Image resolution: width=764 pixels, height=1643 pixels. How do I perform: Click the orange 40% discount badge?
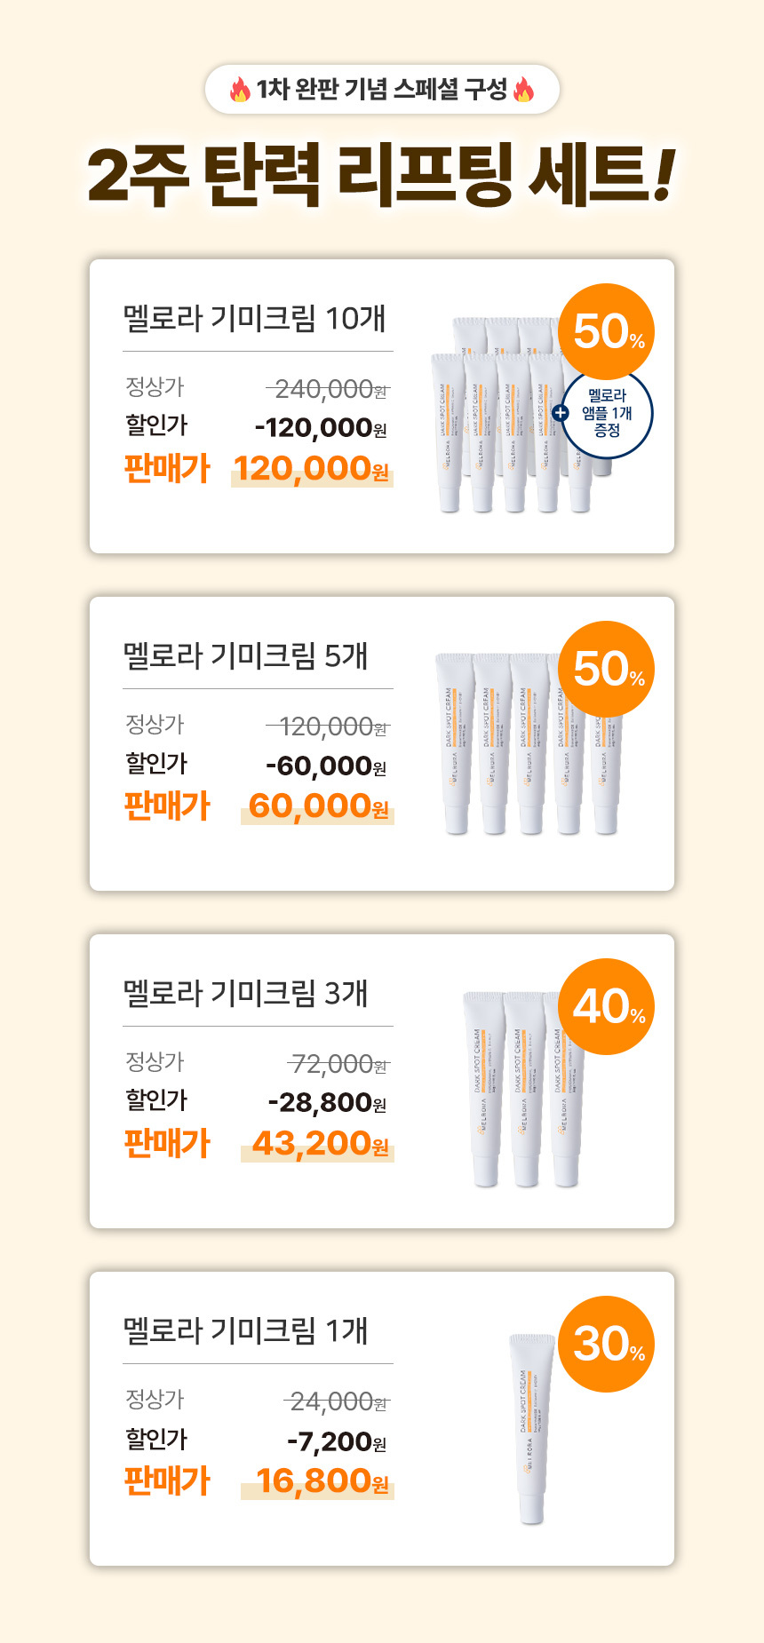click(607, 1006)
